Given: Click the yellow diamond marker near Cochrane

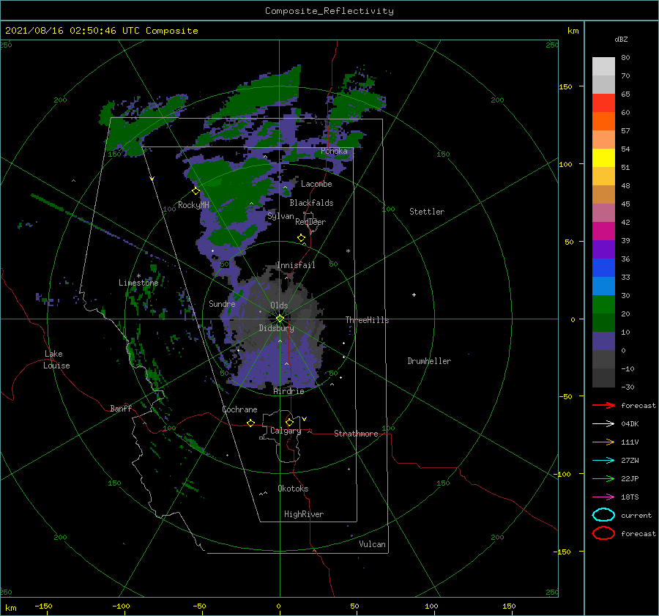Looking at the screenshot, I should point(250,423).
